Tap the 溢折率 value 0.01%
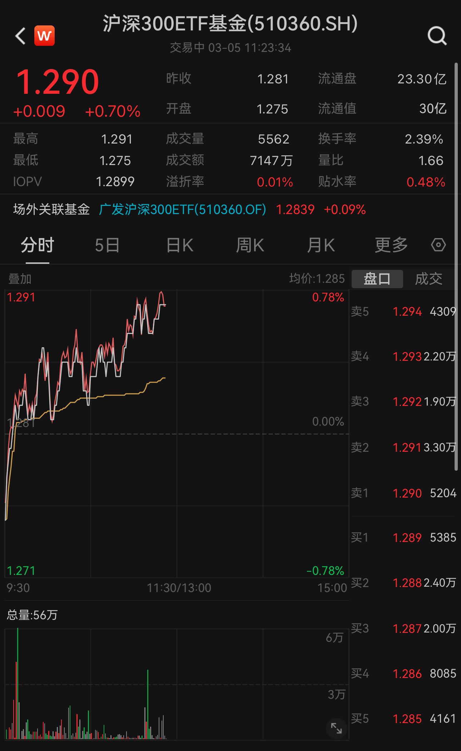The image size is (461, 751). tap(275, 182)
